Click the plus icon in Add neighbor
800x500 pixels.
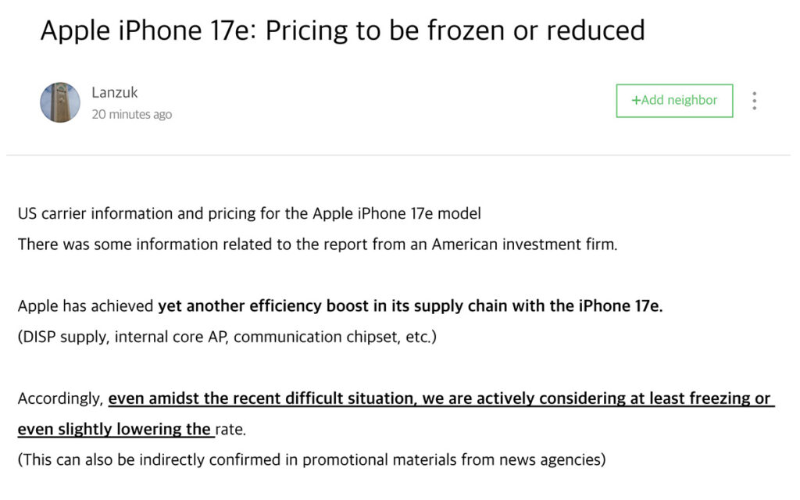tap(636, 101)
